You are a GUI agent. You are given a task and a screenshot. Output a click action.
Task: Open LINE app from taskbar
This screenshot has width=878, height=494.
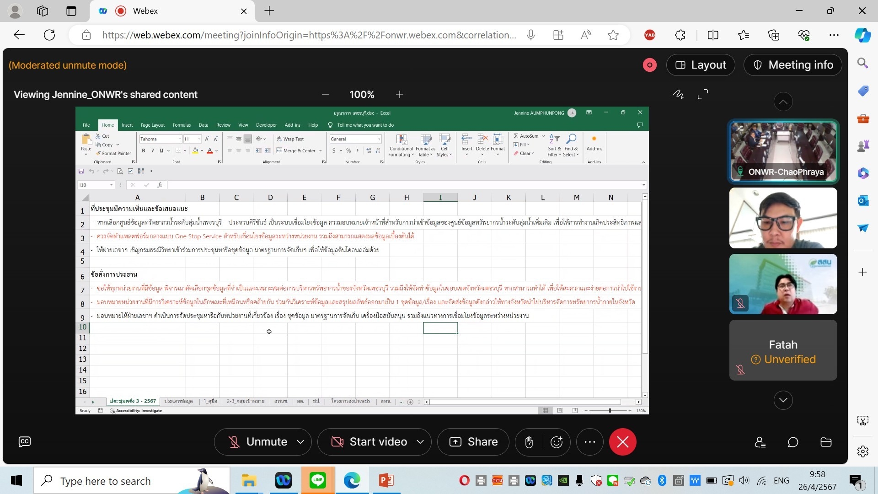pyautogui.click(x=317, y=480)
